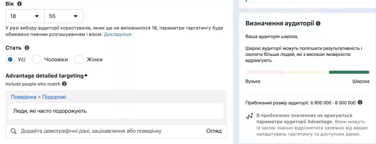Screen dimensions: 376x144
Task: Click the 'Advantage detailed targeting' heading
Action: click(x=44, y=76)
